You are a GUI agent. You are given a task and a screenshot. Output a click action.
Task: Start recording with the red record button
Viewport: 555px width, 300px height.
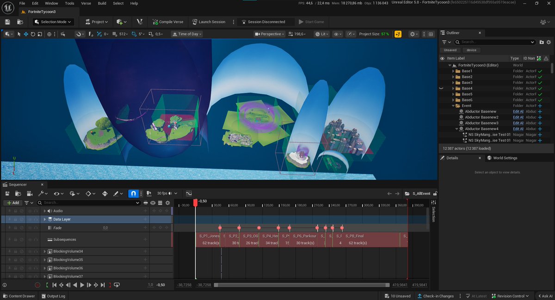(37, 285)
